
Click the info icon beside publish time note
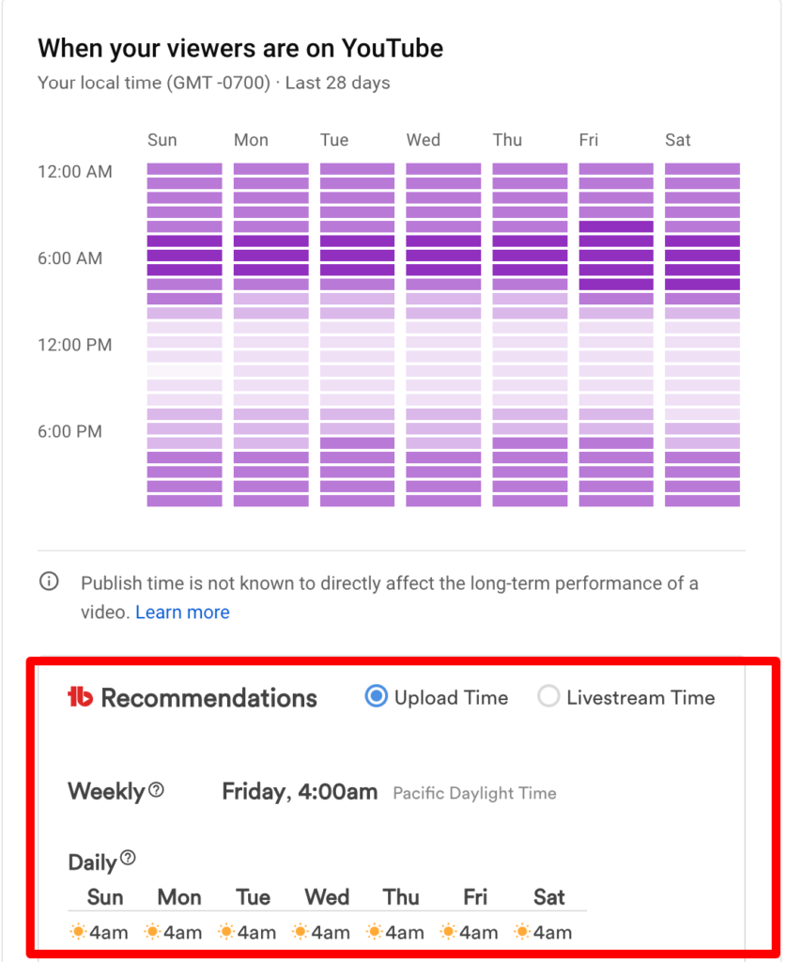pos(48,582)
